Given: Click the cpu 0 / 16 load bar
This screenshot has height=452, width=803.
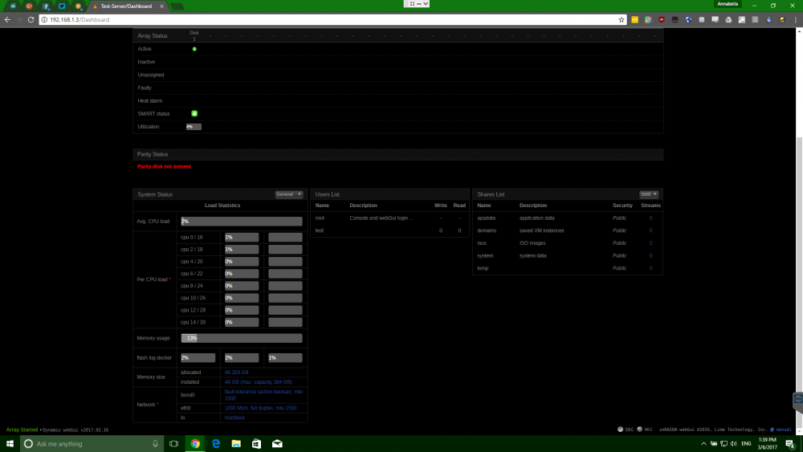Looking at the screenshot, I should (x=241, y=237).
